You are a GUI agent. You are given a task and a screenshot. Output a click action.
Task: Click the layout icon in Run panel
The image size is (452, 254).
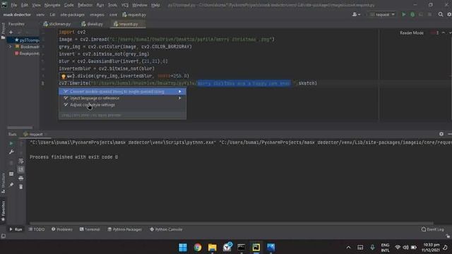point(11,174)
